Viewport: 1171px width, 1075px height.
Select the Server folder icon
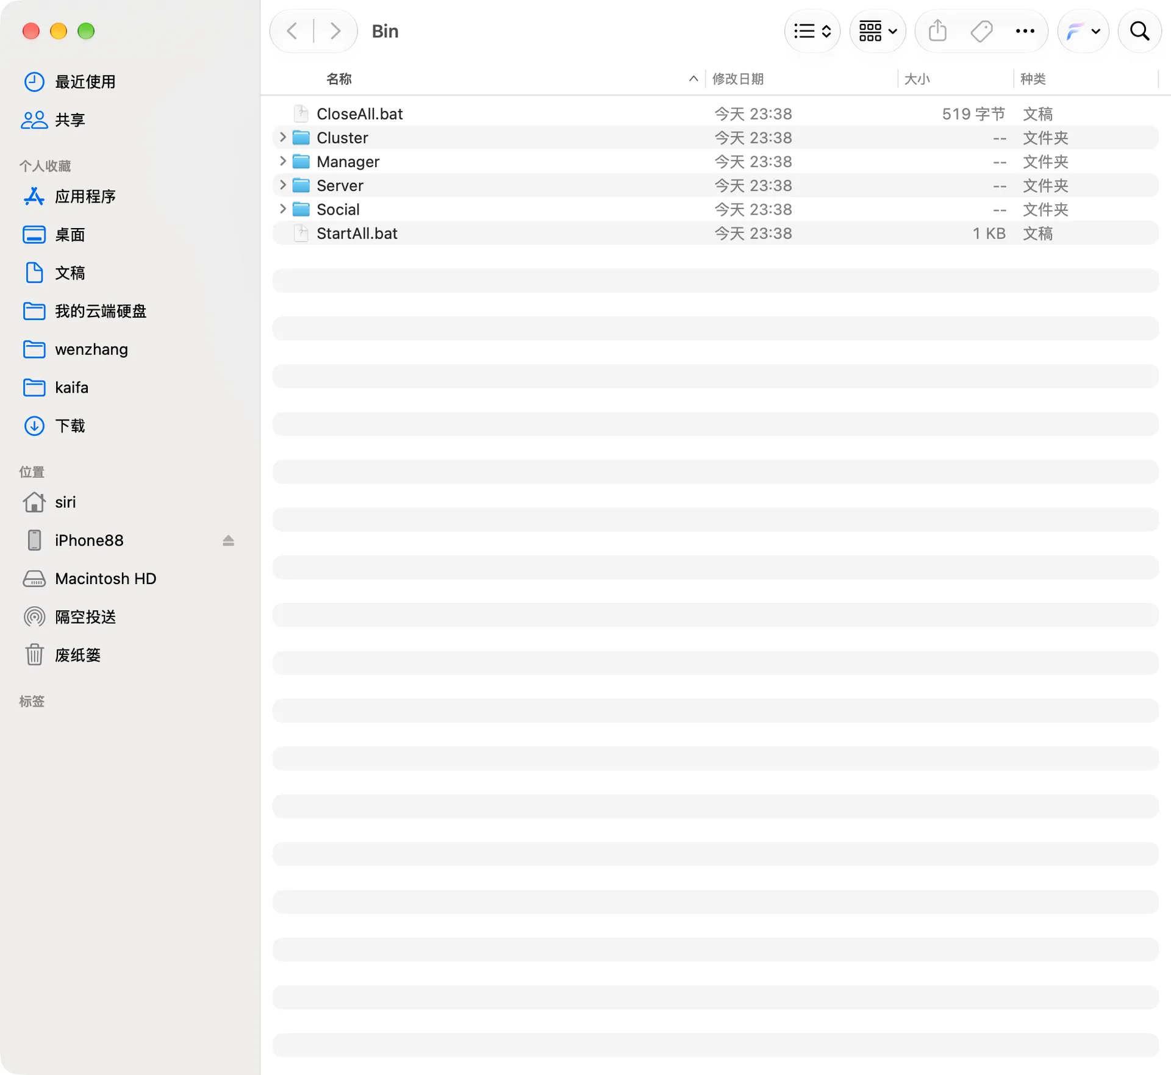click(x=301, y=185)
